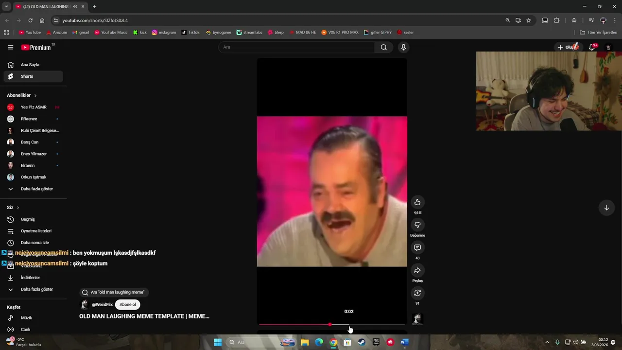Open Steam from the taskbar
The image size is (622, 350).
click(362, 342)
